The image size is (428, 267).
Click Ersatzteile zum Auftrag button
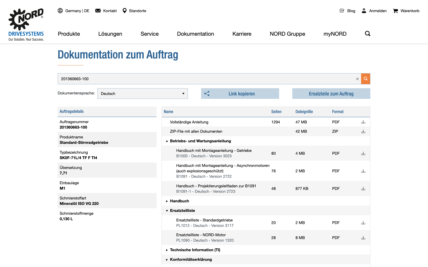tap(331, 94)
